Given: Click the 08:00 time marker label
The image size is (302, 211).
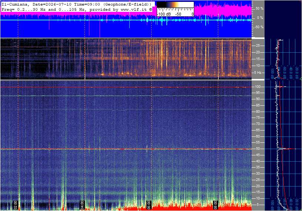Looking at the screenshot, I should [215, 205].
